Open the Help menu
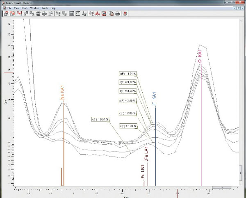246x198 pixels. click(x=53, y=8)
